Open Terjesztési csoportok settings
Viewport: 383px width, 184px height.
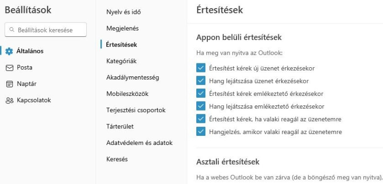tap(136, 110)
